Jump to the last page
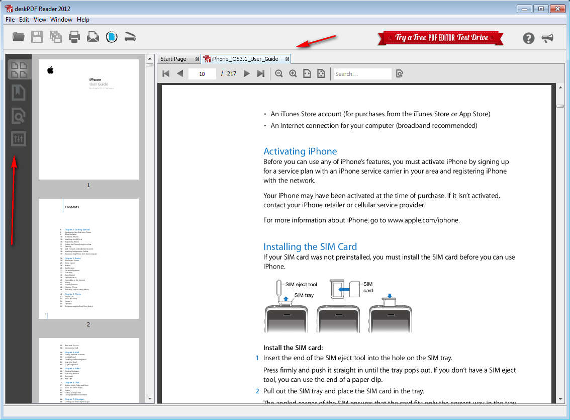The width and height of the screenshot is (570, 420). (x=261, y=73)
